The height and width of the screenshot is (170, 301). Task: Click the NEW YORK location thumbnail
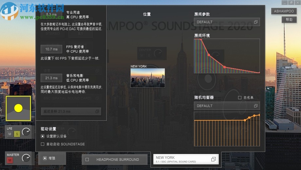(148, 78)
